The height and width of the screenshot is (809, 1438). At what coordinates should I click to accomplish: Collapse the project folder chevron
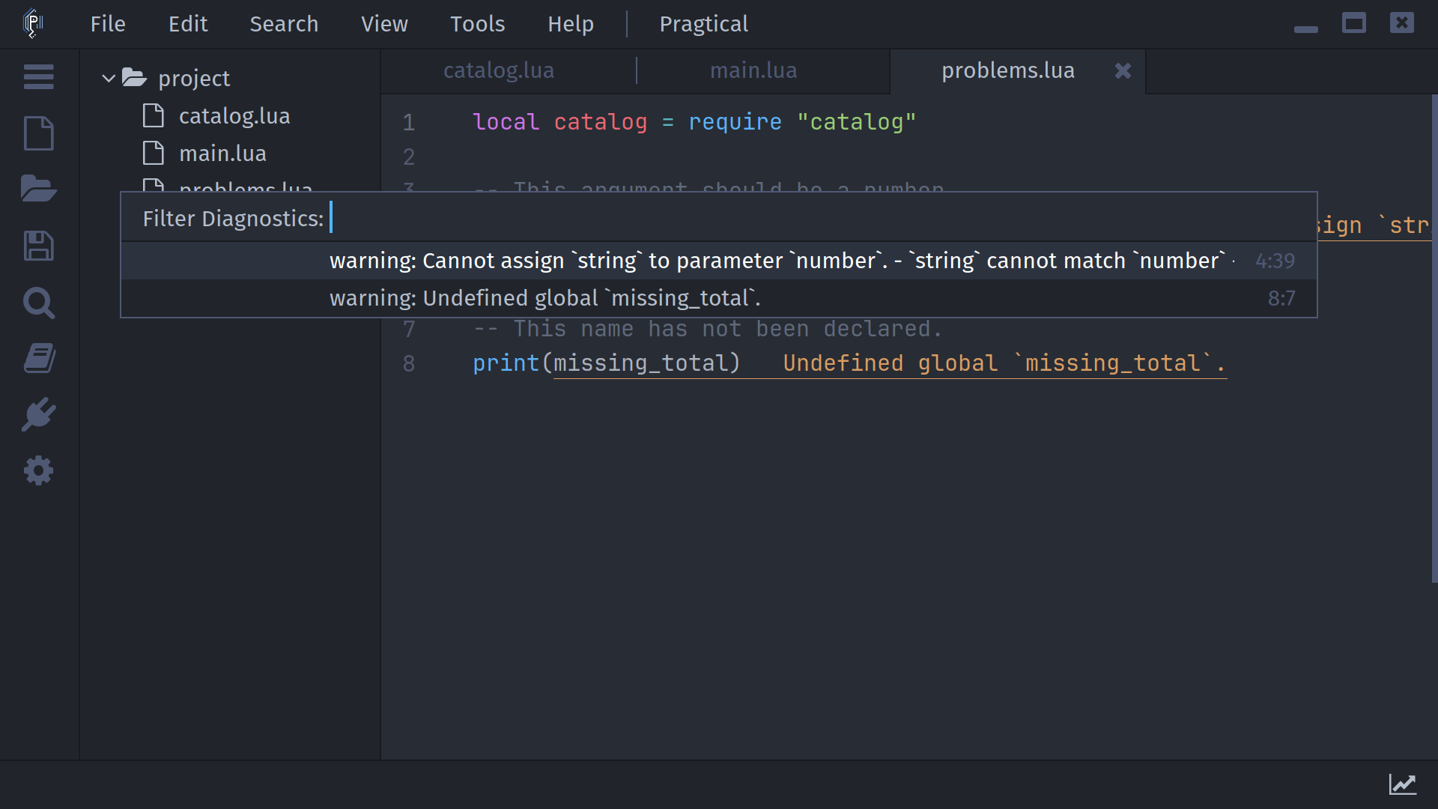click(x=109, y=78)
